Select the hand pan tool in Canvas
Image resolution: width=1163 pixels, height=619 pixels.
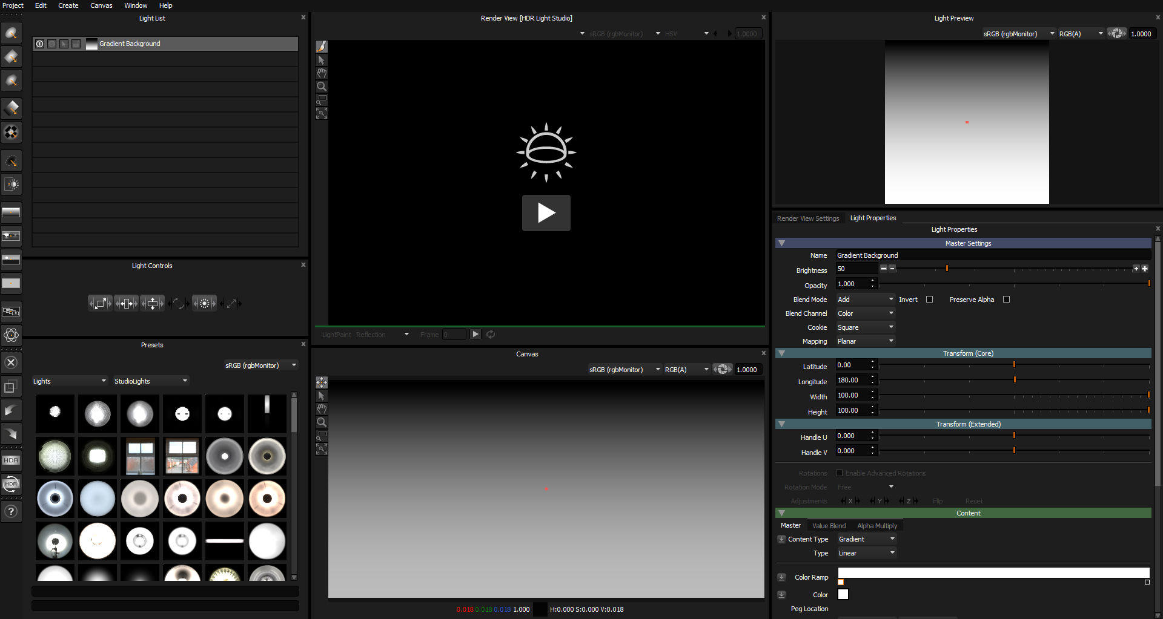click(322, 409)
